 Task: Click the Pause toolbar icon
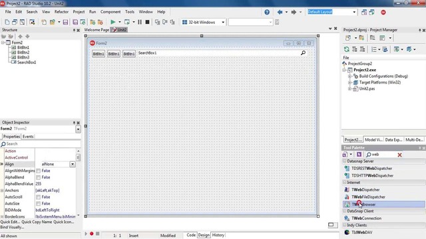coord(140,22)
